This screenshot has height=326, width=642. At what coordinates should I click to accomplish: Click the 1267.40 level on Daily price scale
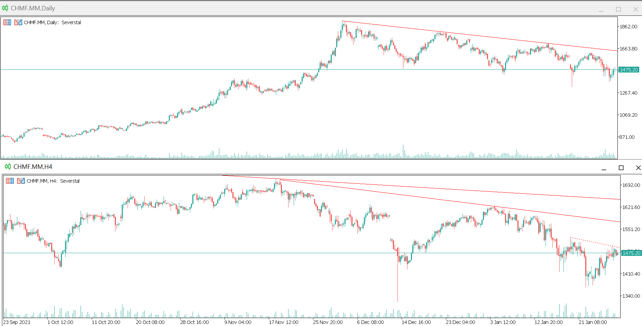628,93
